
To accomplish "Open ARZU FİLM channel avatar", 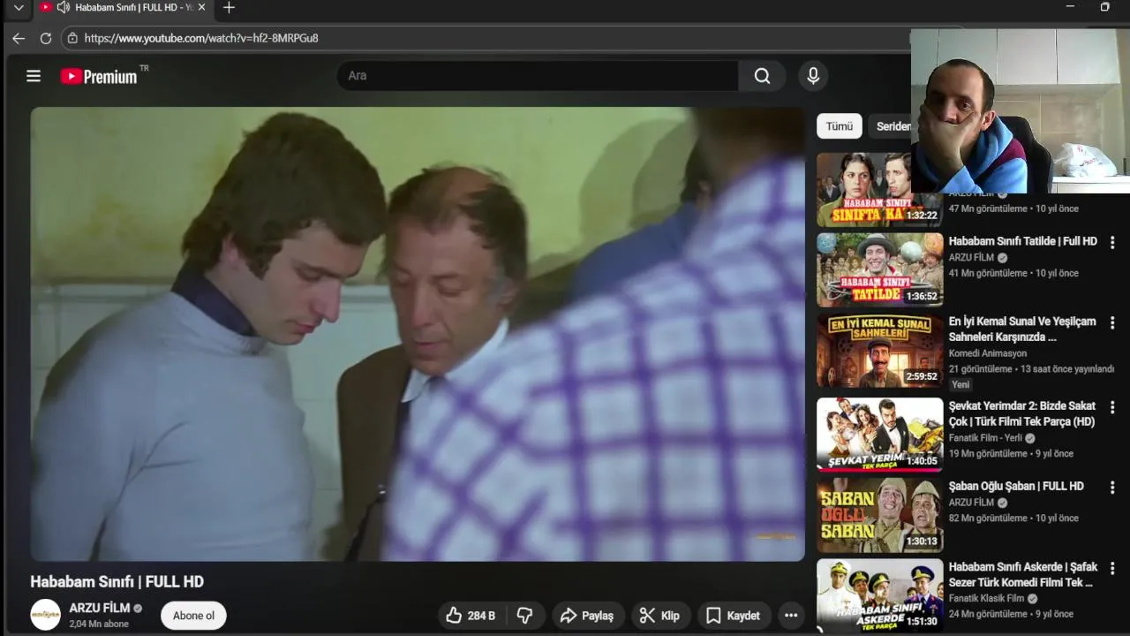I will coord(46,615).
